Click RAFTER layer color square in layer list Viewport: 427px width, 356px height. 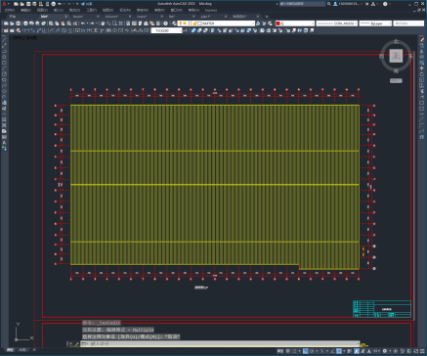(x=199, y=23)
